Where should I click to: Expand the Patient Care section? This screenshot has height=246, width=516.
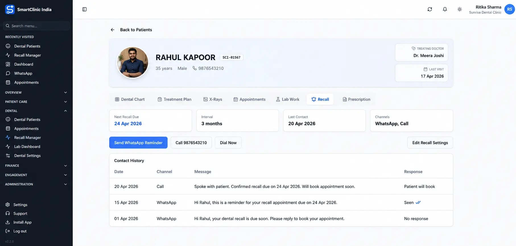click(x=36, y=102)
